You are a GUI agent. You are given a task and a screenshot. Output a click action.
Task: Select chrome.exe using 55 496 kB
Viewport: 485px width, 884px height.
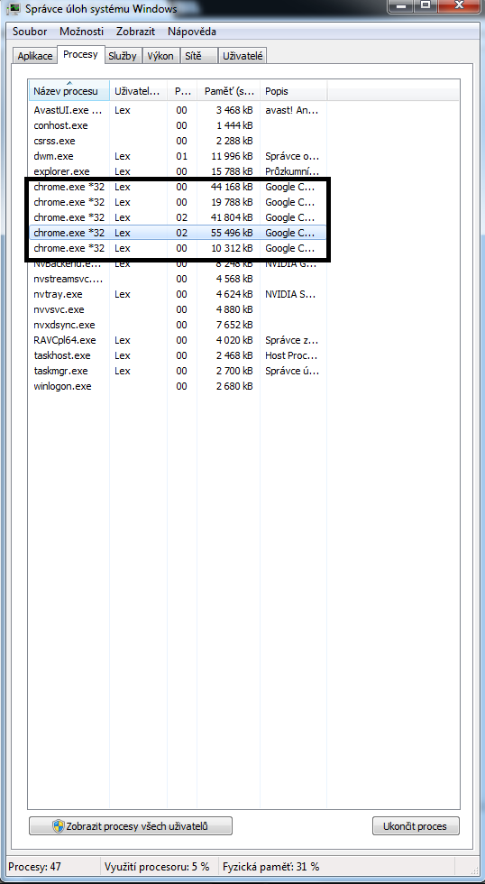[x=178, y=233]
